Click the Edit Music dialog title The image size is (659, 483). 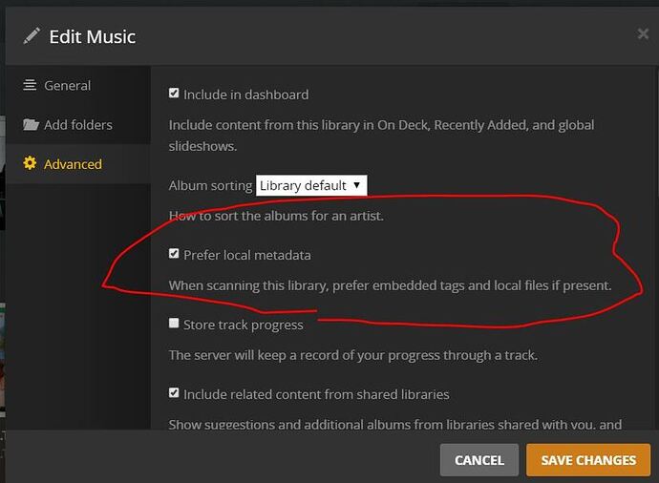coord(92,37)
